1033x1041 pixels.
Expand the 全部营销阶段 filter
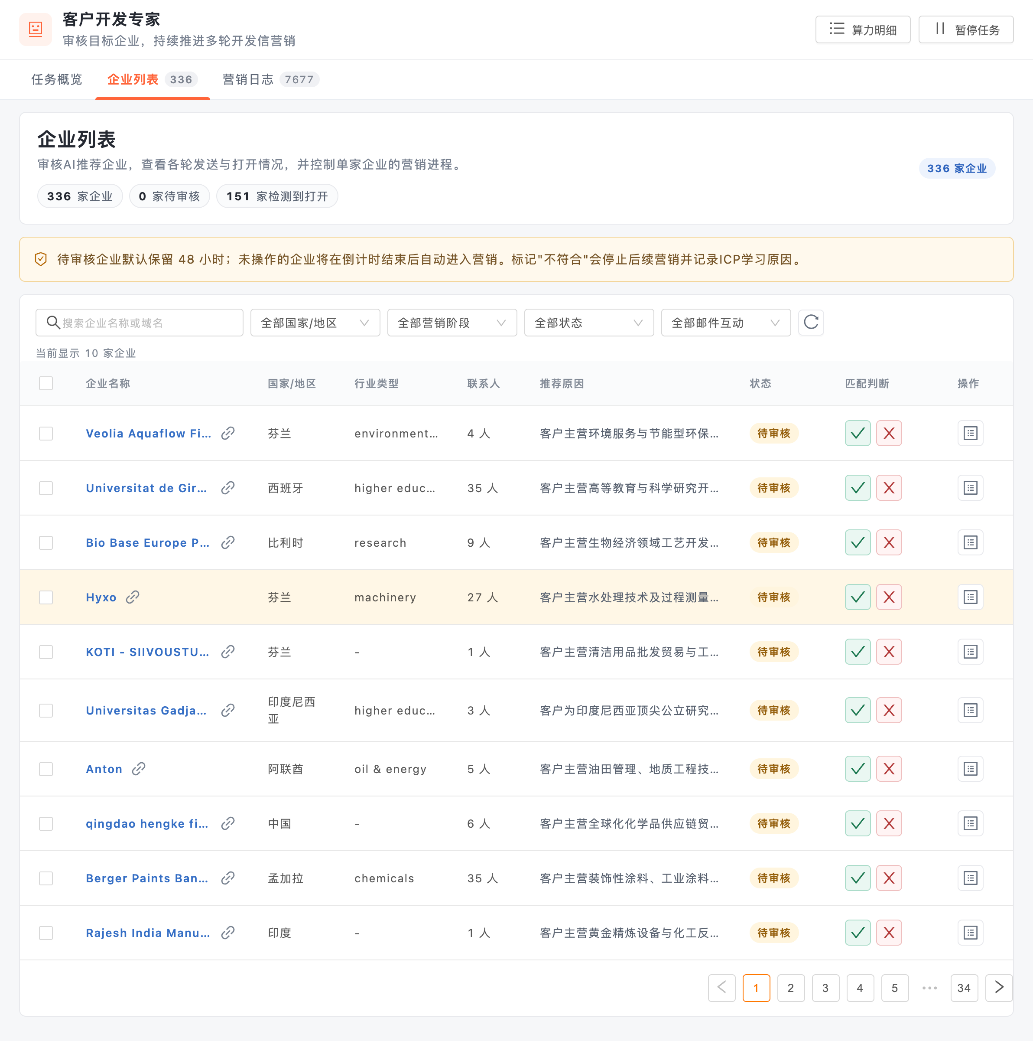[452, 323]
